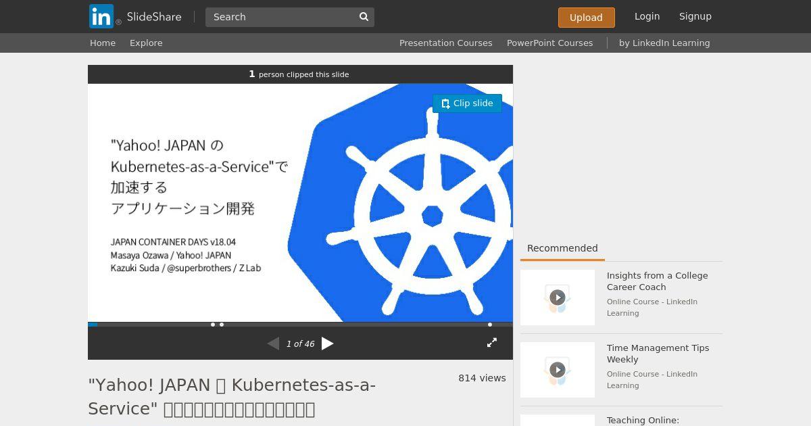This screenshot has height=426, width=811.
Task: Go to previous slide arrow
Action: (x=273, y=344)
